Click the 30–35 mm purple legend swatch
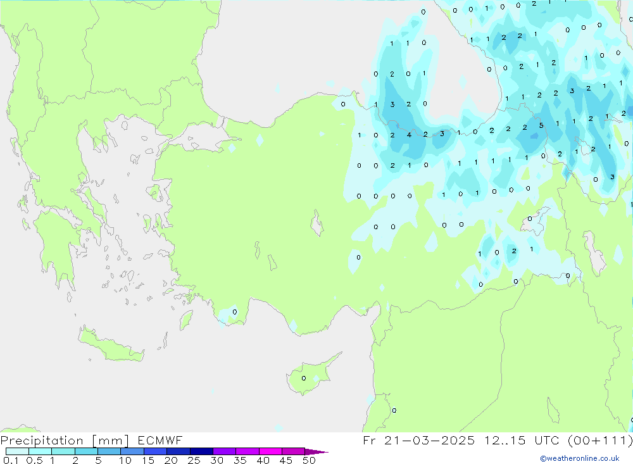633x464 pixels. click(x=225, y=451)
